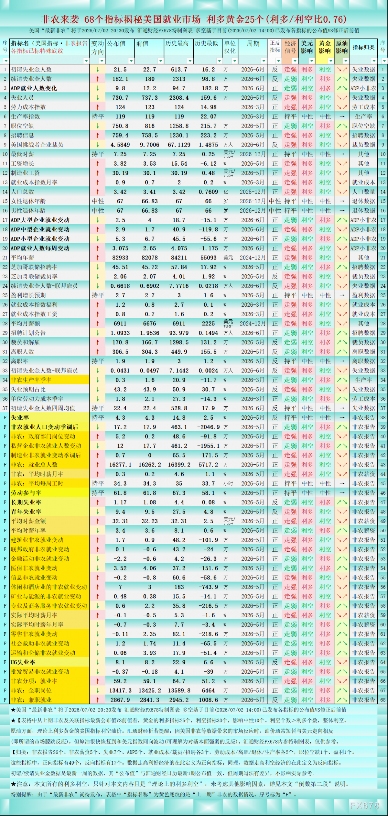Select the 历史最高 value 613.7

coord(179,70)
